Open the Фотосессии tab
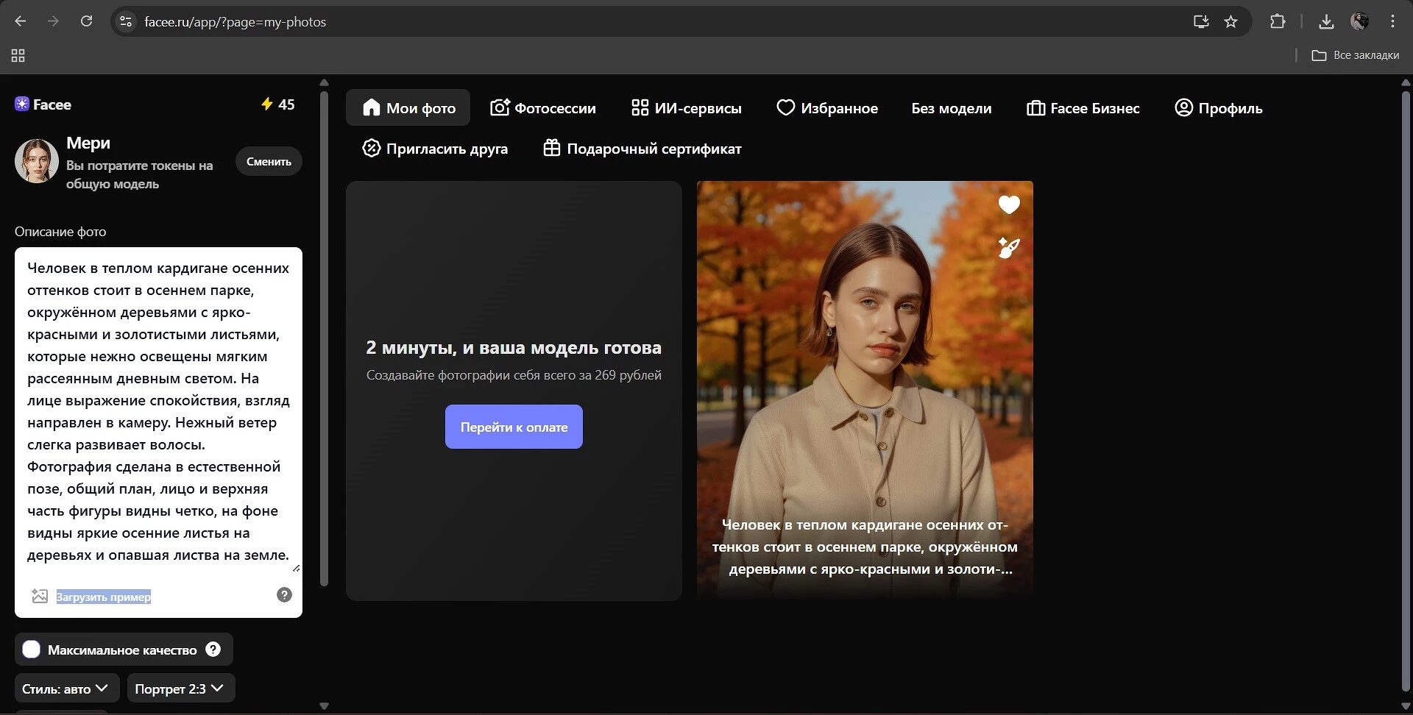Viewport: 1413px width, 715px height. pyautogui.click(x=543, y=108)
